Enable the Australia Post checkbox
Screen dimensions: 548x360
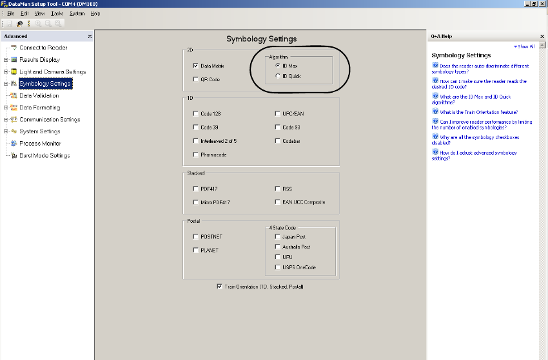point(277,247)
